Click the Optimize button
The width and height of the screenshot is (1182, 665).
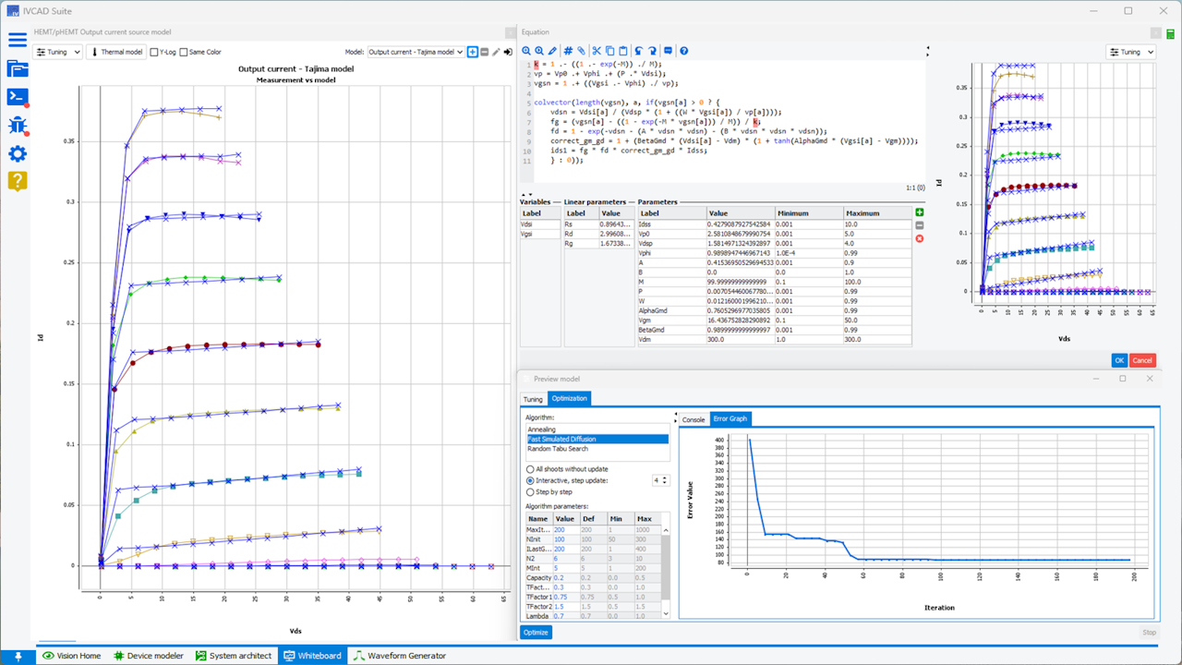[x=536, y=633]
